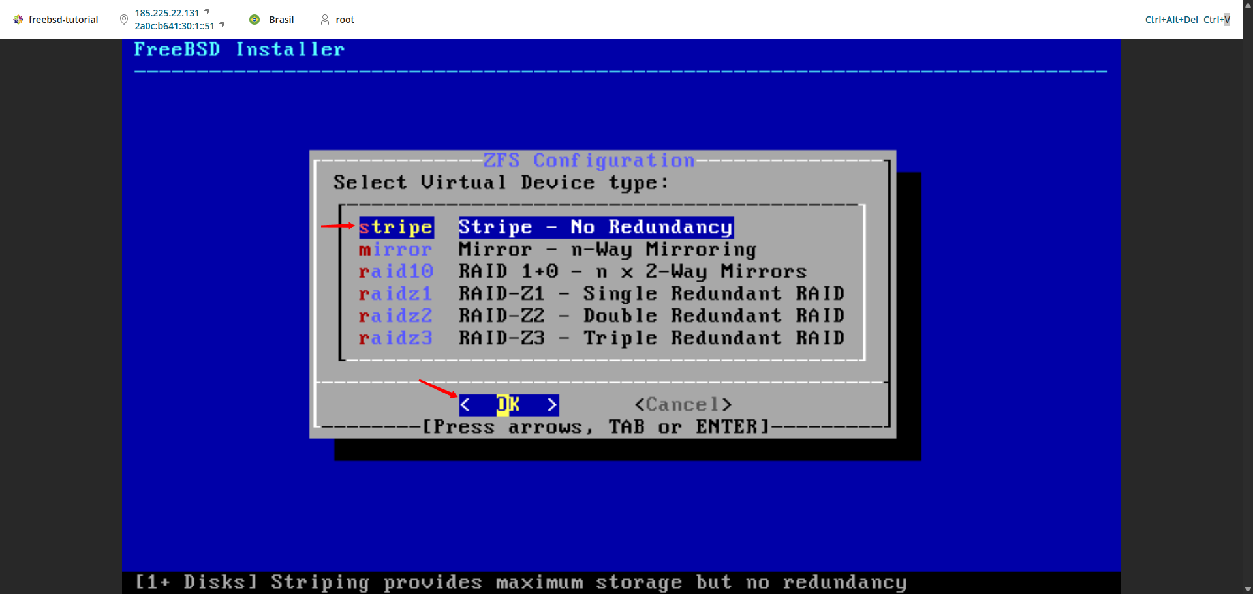The image size is (1253, 594).
Task: Copy the IPv4 address 185.225.22.131 with its copy icon
Action: [206, 12]
